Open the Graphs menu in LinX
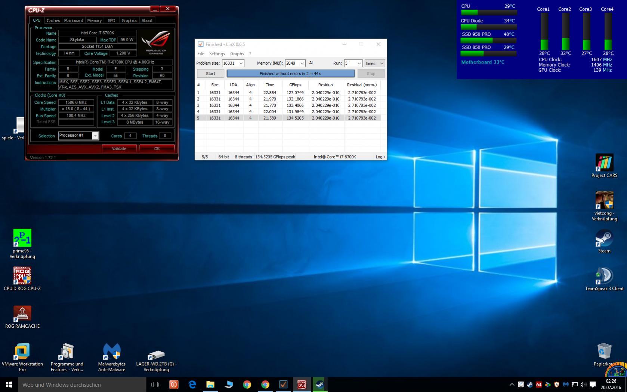The height and width of the screenshot is (392, 627). [x=237, y=54]
